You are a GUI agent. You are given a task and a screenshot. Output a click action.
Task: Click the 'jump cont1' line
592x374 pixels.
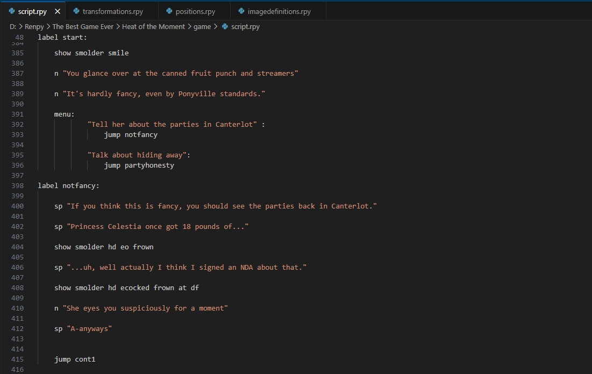click(x=75, y=359)
